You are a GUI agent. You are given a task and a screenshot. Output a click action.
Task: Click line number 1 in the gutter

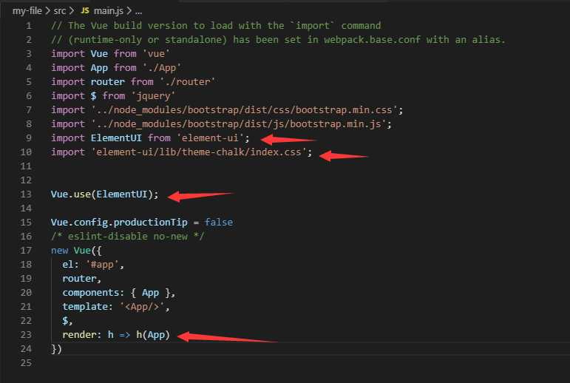(29, 26)
